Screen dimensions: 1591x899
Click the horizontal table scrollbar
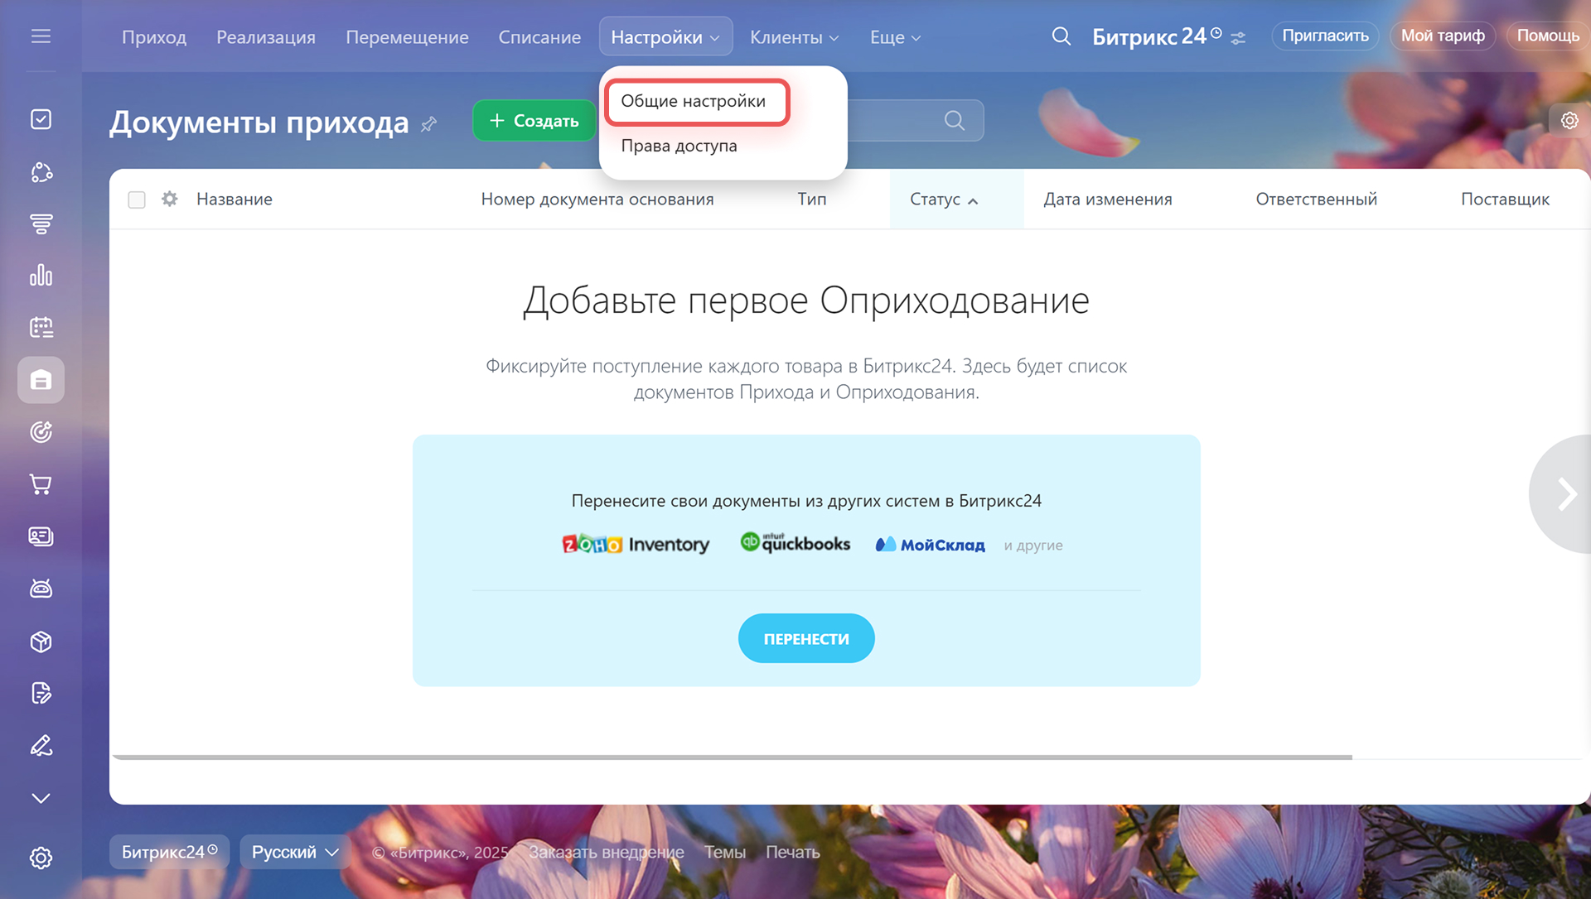(x=732, y=757)
